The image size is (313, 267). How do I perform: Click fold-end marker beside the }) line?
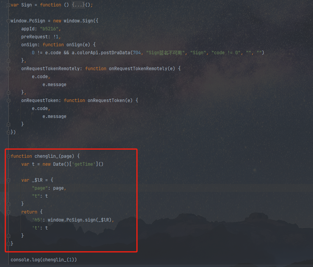[8, 132]
